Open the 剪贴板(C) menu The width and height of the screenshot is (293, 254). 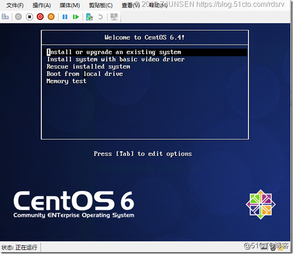(101, 5)
